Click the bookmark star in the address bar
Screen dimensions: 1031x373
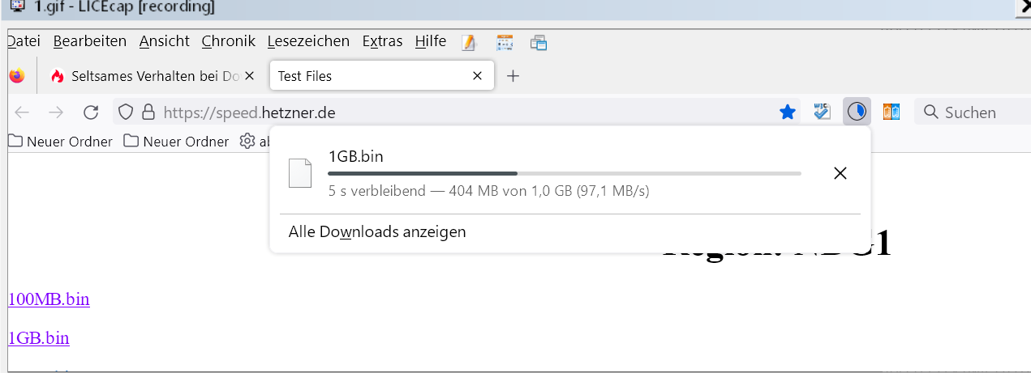(787, 112)
